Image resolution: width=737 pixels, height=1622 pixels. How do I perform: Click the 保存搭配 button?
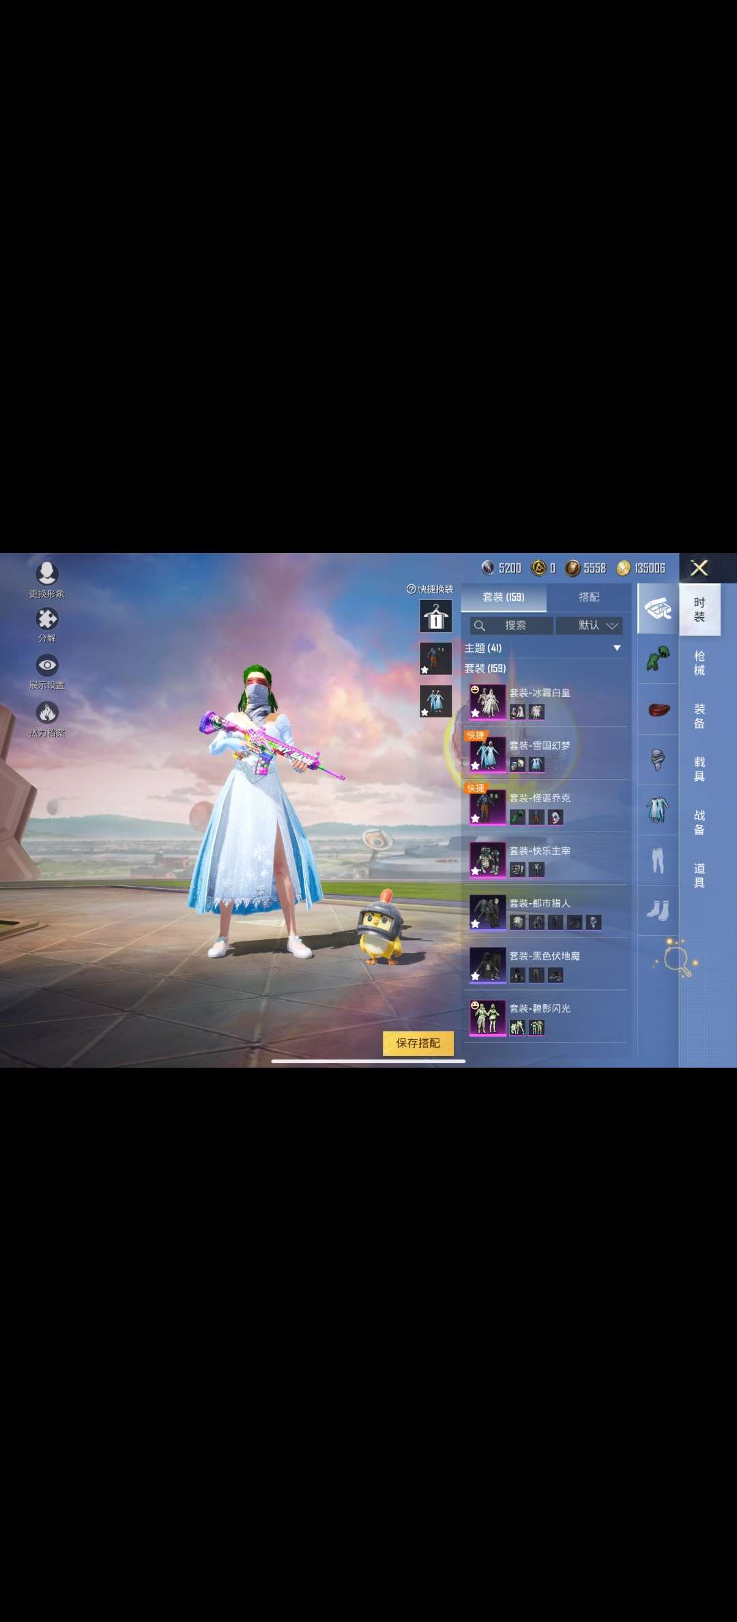418,1043
